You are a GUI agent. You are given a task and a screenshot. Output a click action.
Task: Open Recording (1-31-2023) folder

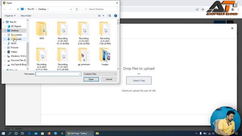pos(63,59)
